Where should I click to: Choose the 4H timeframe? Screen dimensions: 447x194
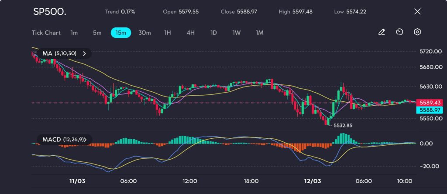(x=190, y=33)
